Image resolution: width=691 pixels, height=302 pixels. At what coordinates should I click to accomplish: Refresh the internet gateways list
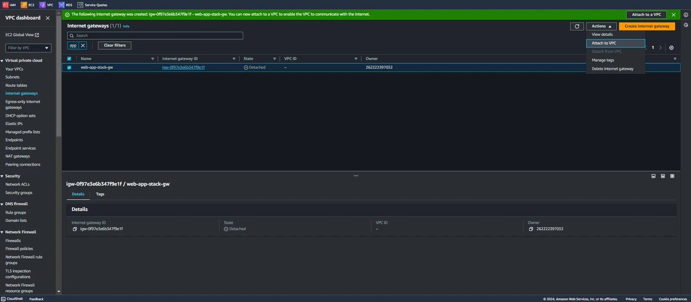[577, 26]
